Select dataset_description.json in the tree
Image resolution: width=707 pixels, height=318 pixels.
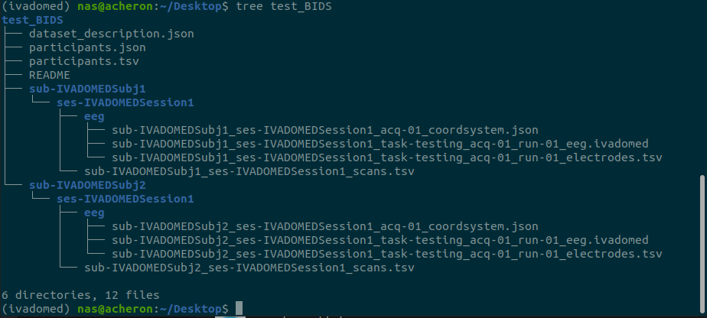coord(112,34)
